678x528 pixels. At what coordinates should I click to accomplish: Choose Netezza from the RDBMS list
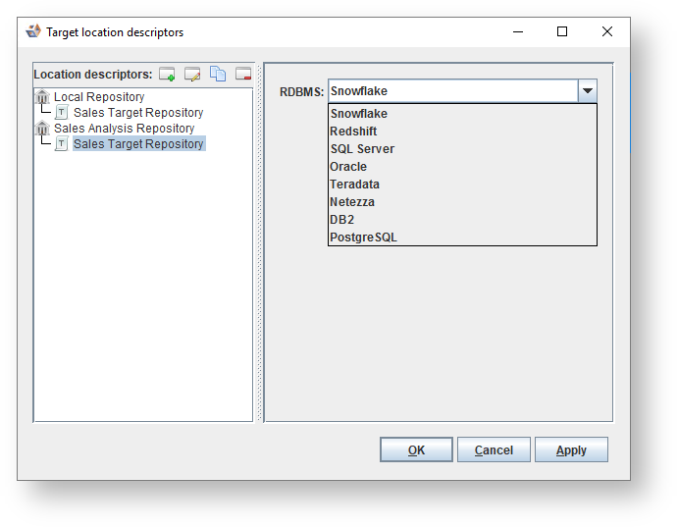[463, 202]
